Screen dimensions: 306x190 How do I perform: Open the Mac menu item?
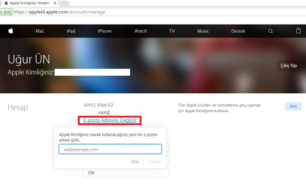(40, 31)
